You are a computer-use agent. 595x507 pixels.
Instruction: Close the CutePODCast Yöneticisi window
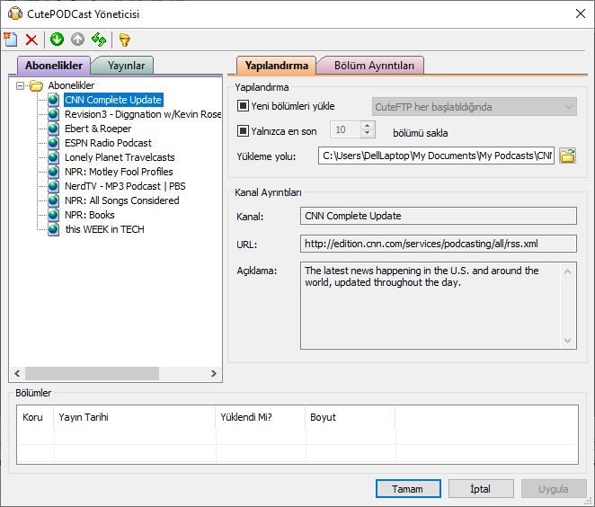[x=581, y=14]
